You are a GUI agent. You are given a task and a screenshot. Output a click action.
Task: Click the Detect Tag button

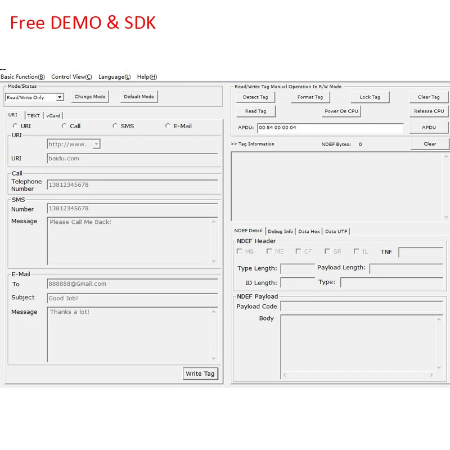coord(255,97)
